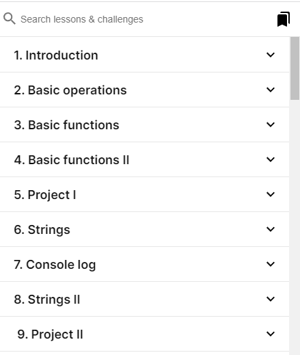This screenshot has height=355, width=300.
Task: Open the 9. Project II section
Action: tap(144, 334)
